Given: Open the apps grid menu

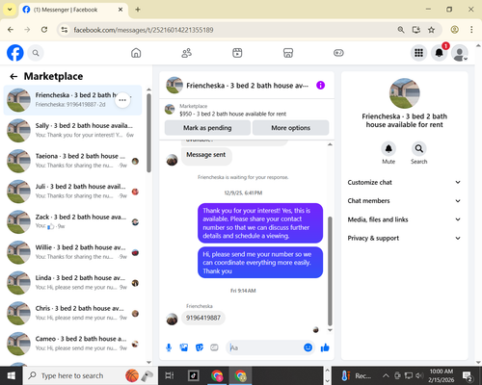Looking at the screenshot, I should point(418,53).
